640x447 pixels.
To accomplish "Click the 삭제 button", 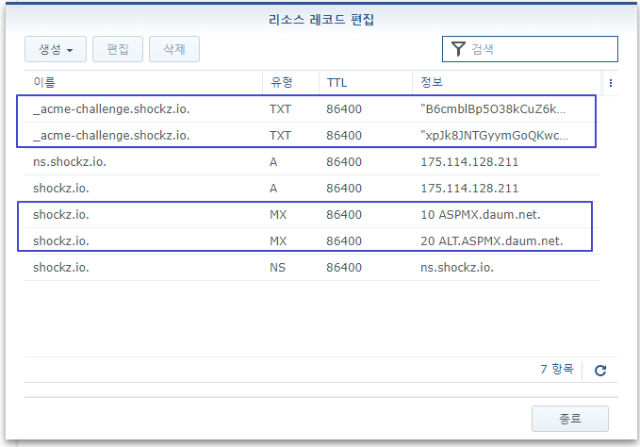I will [173, 49].
